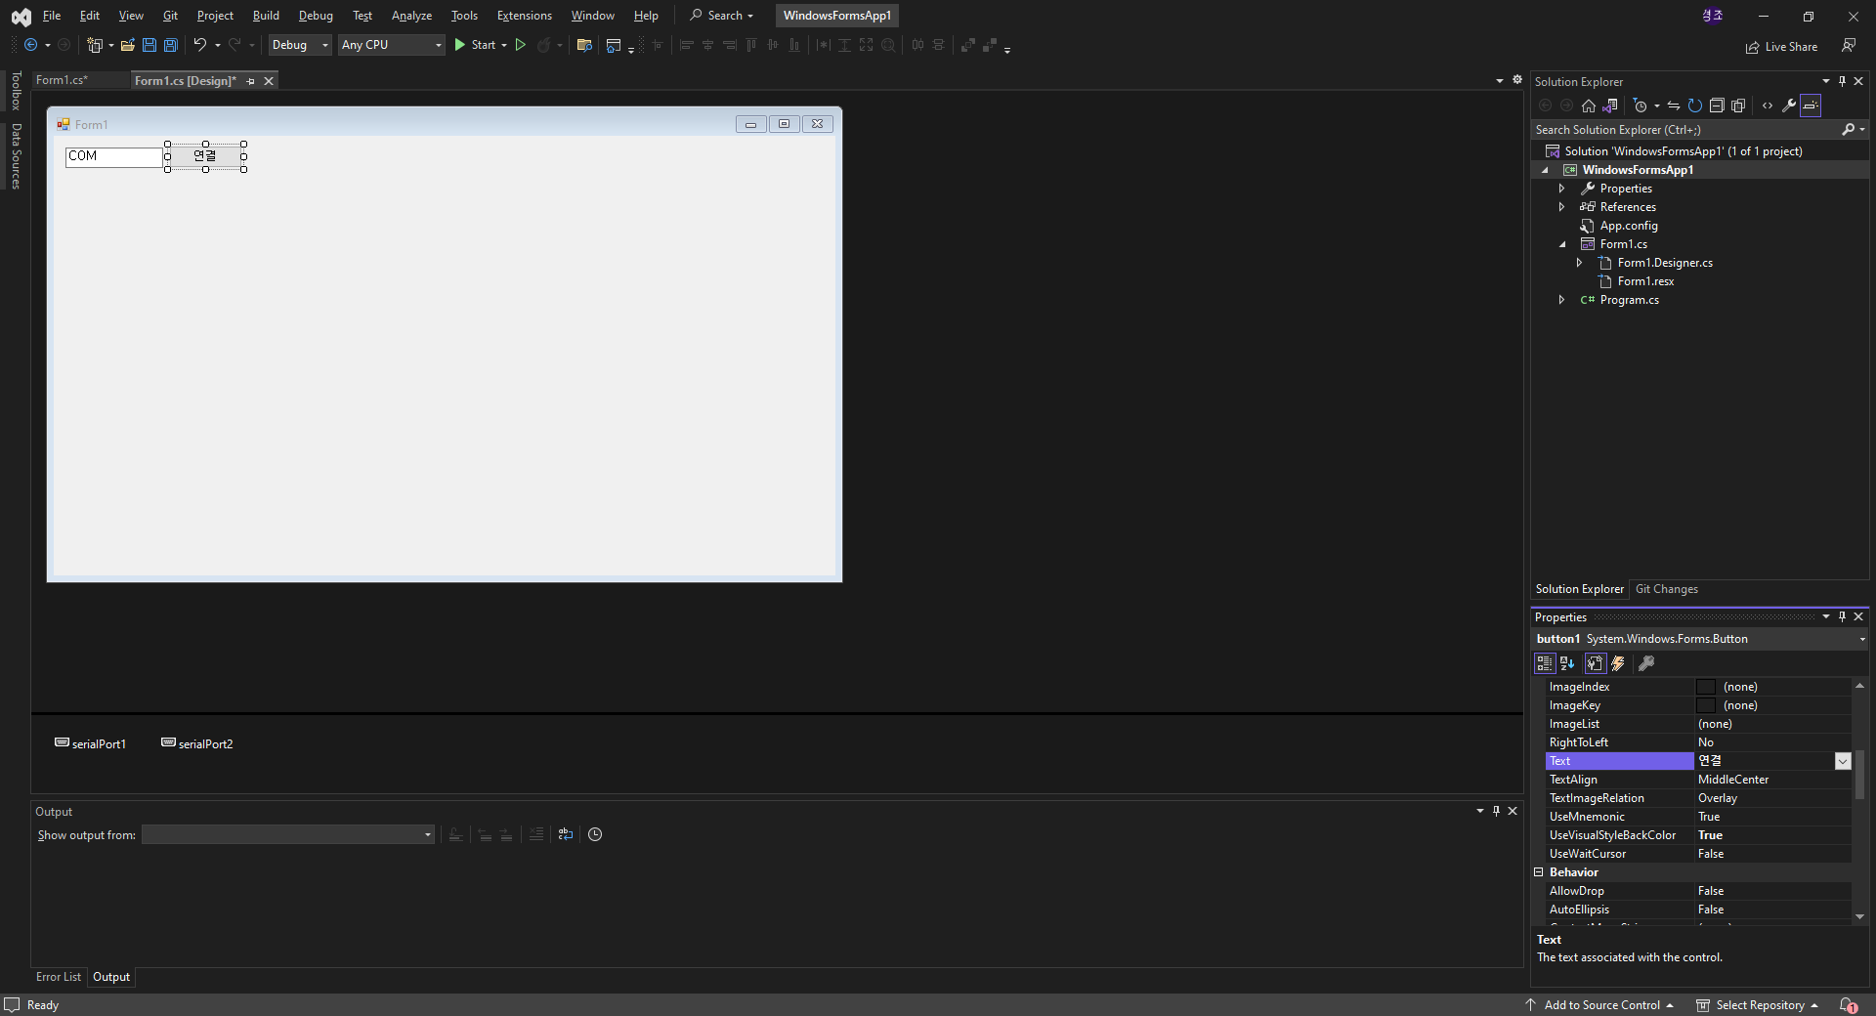Switch to the Git Changes tab

1666,589
